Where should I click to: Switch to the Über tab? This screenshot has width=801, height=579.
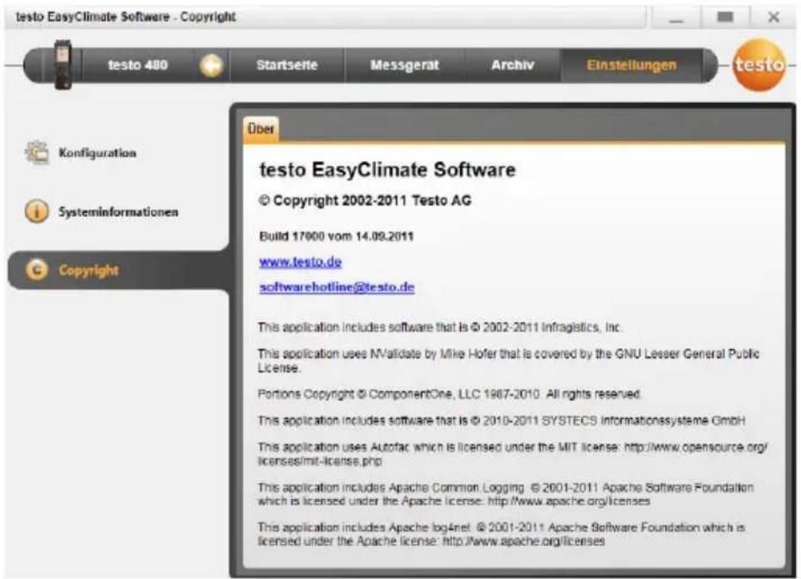click(x=260, y=129)
